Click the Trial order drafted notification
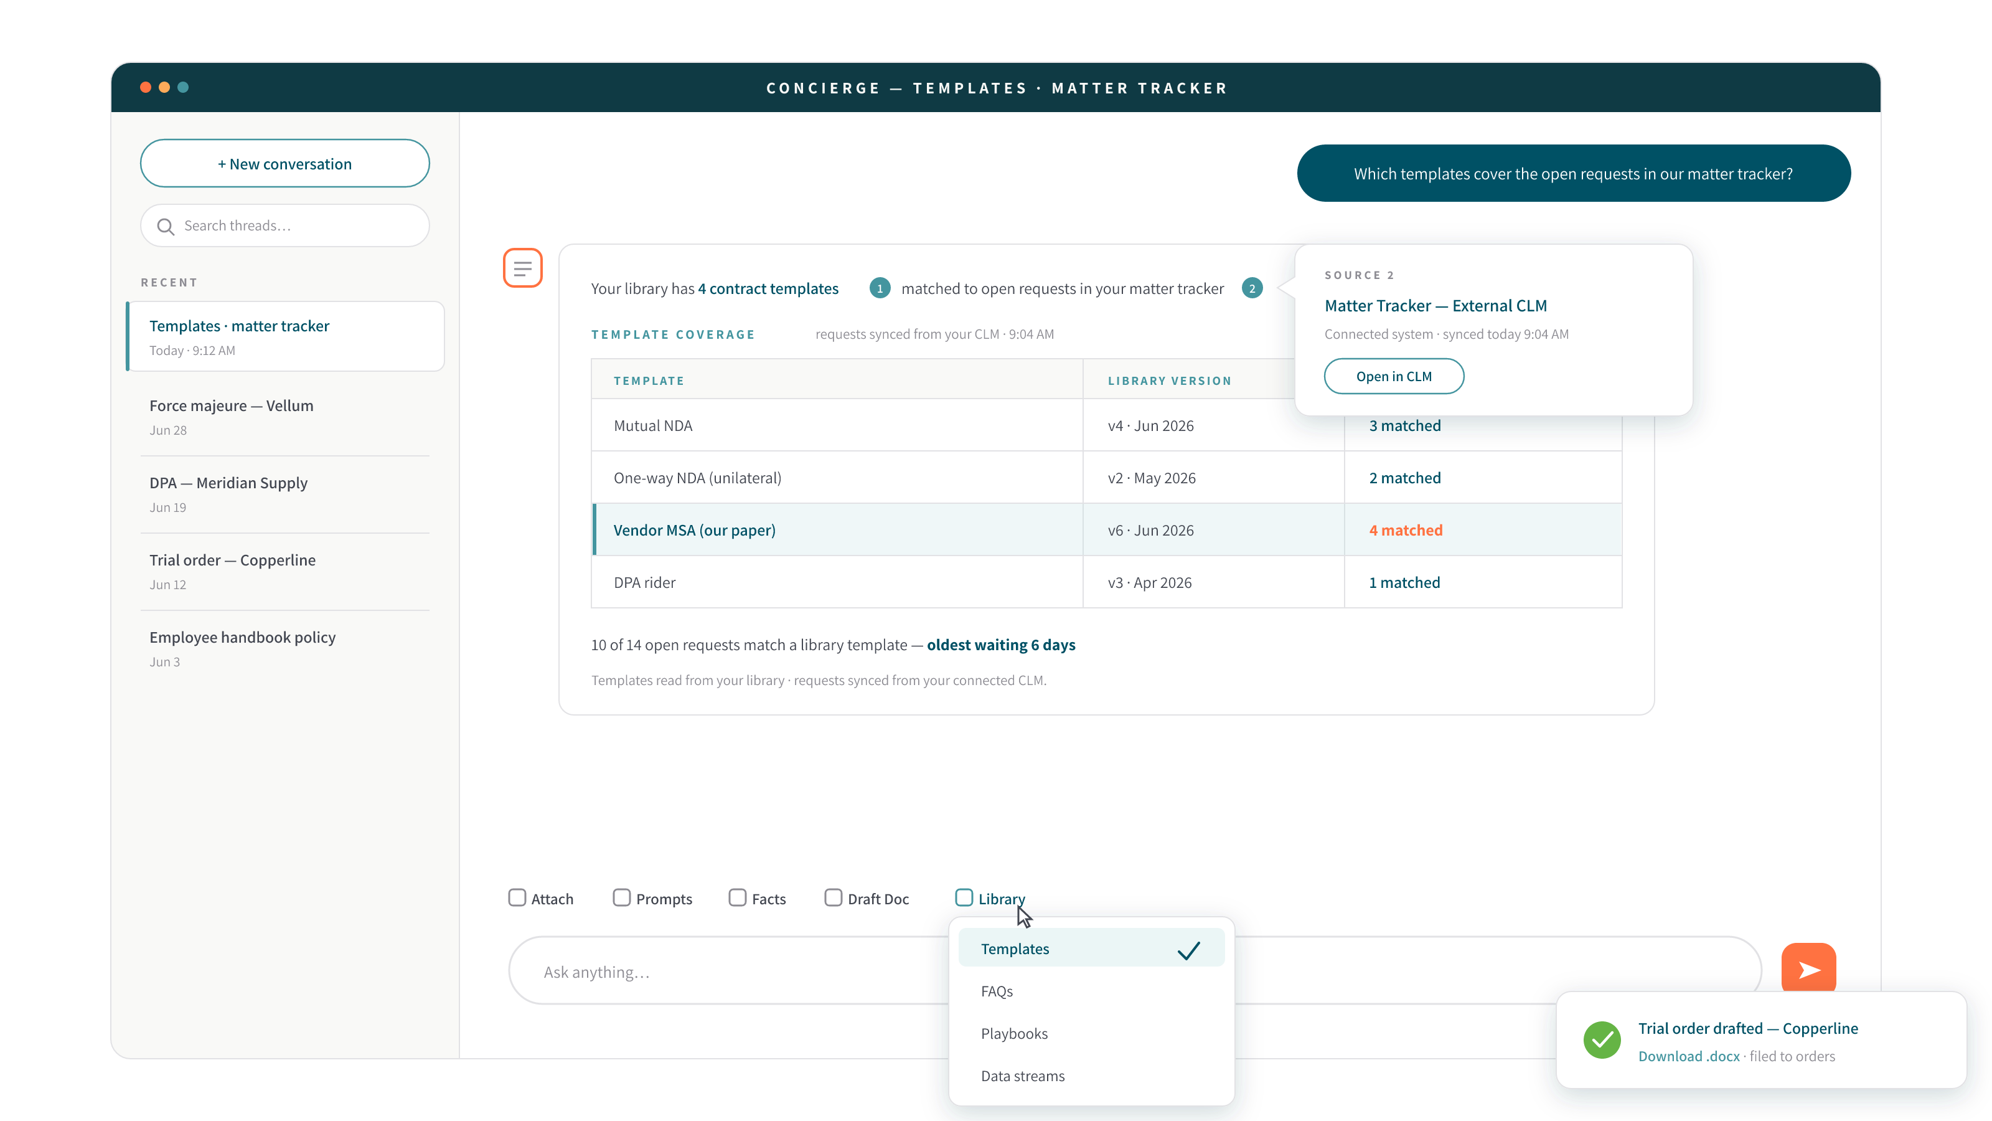 [x=1761, y=1040]
